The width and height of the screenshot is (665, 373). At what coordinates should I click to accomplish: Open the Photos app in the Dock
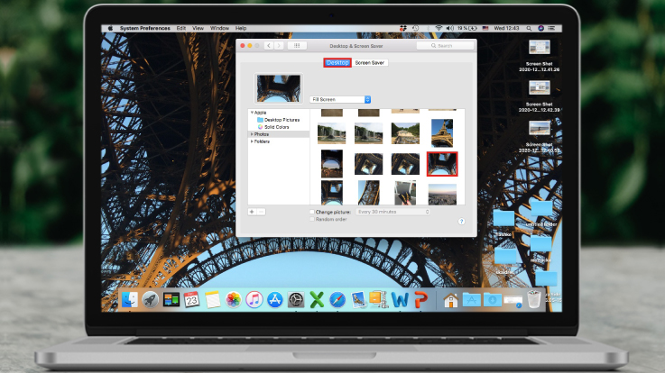[x=233, y=300]
